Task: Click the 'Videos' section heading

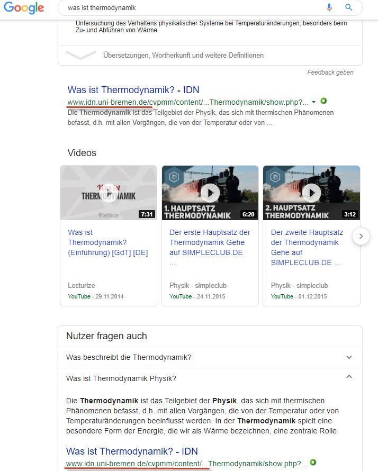Action: (x=82, y=153)
